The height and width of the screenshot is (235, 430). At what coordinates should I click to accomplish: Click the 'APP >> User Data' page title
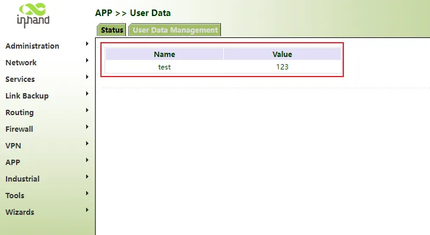click(x=133, y=13)
